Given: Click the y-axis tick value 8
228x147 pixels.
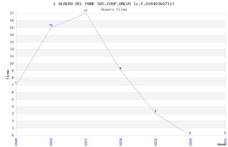Looking at the screenshot, I should pos(13,78).
